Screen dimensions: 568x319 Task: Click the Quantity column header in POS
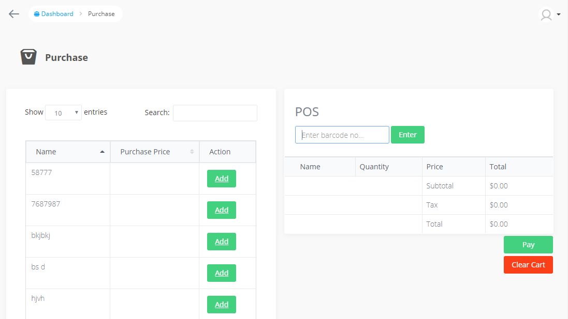point(374,167)
